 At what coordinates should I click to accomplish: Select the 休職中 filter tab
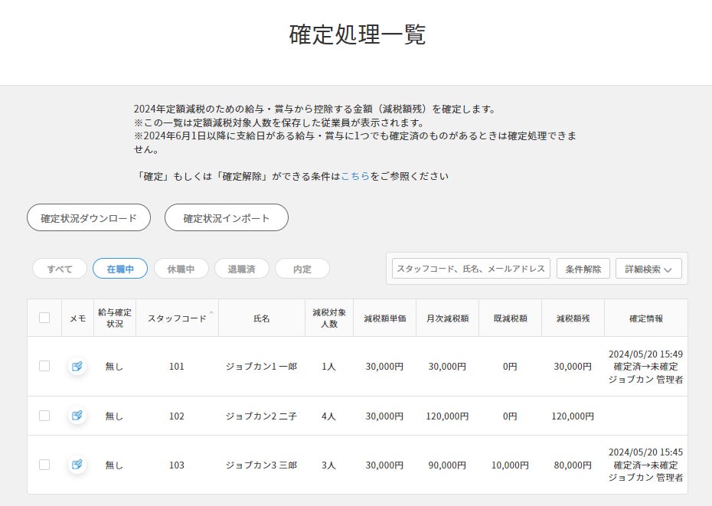pyautogui.click(x=181, y=269)
